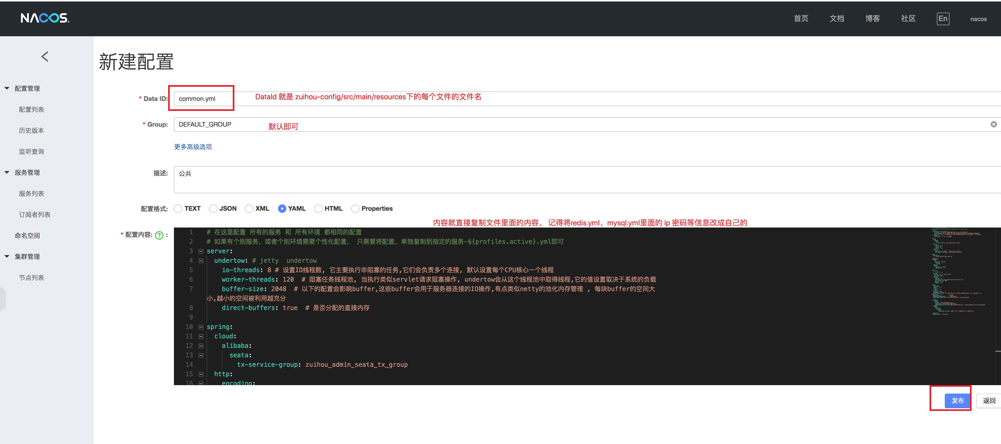The image size is (1001, 444).
Task: Fold the server: block on line 3
Action: pyautogui.click(x=201, y=251)
